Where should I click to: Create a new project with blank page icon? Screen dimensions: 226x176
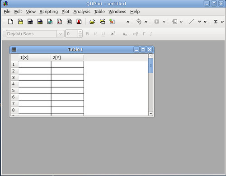click(x=10, y=22)
